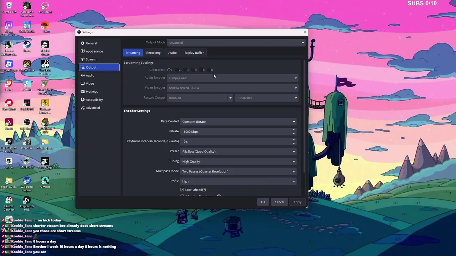Screen dimensions: 456x256
Task: Select audio track 2 radio button
Action: [177, 70]
